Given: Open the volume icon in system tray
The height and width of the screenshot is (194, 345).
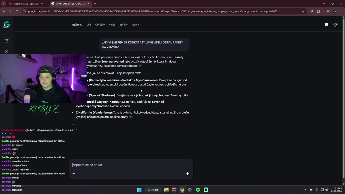Looking at the screenshot, I should 327,190.
